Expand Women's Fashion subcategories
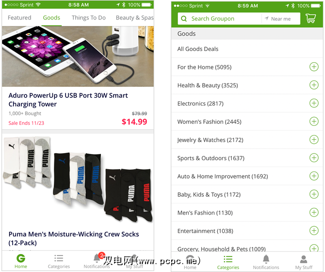The height and width of the screenshot is (272, 325). [x=314, y=121]
